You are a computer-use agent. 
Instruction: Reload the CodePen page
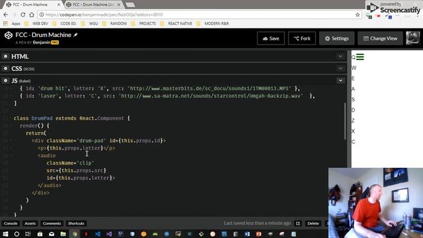pos(23,15)
